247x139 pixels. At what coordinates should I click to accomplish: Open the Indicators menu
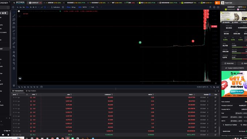pyautogui.click(x=56, y=7)
